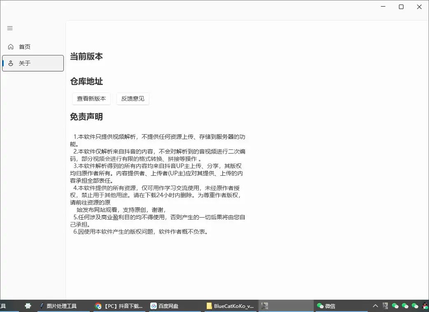Open the 抖音下载 Chrome window from the taskbar
This screenshot has width=429, height=312.
click(119, 306)
